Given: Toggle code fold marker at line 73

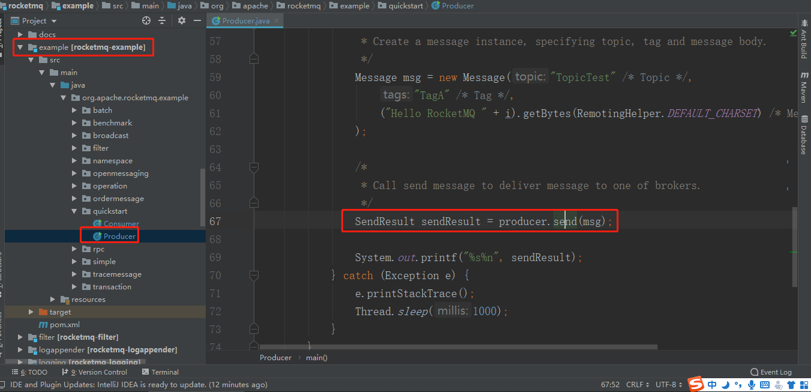Looking at the screenshot, I should click(254, 329).
